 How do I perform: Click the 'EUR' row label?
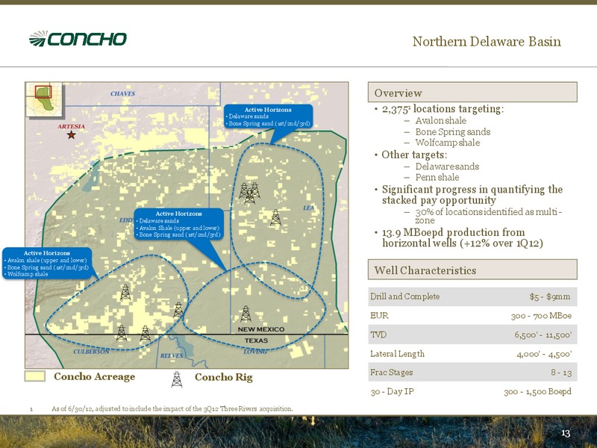379,315
